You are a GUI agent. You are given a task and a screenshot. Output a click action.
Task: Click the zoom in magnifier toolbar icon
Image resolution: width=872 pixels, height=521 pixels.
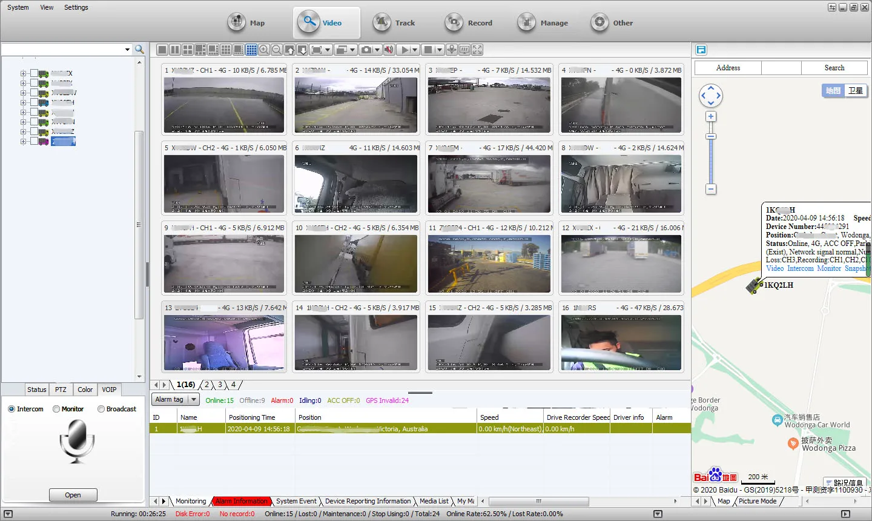click(265, 50)
